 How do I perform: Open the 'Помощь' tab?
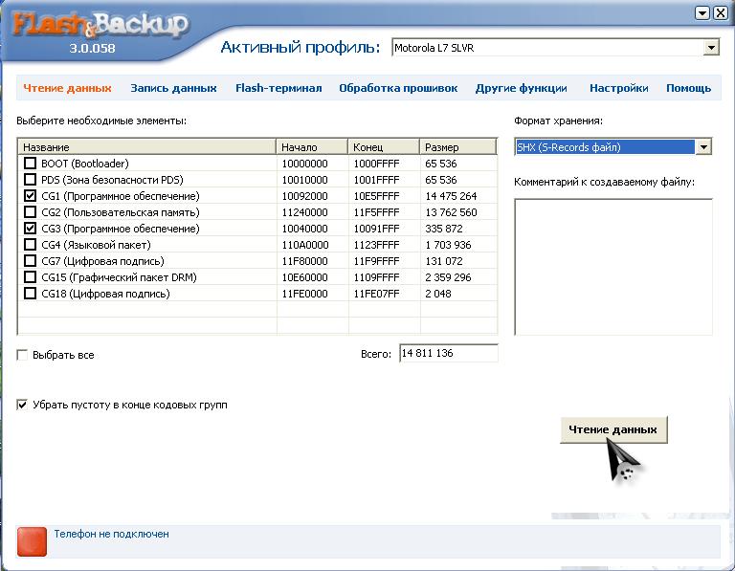coord(689,88)
